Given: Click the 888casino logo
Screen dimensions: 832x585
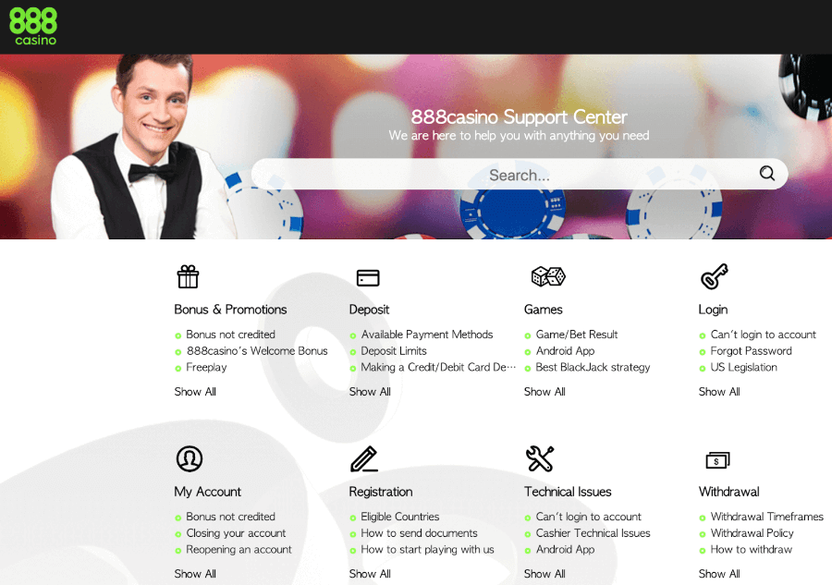Looking at the screenshot, I should [x=33, y=26].
